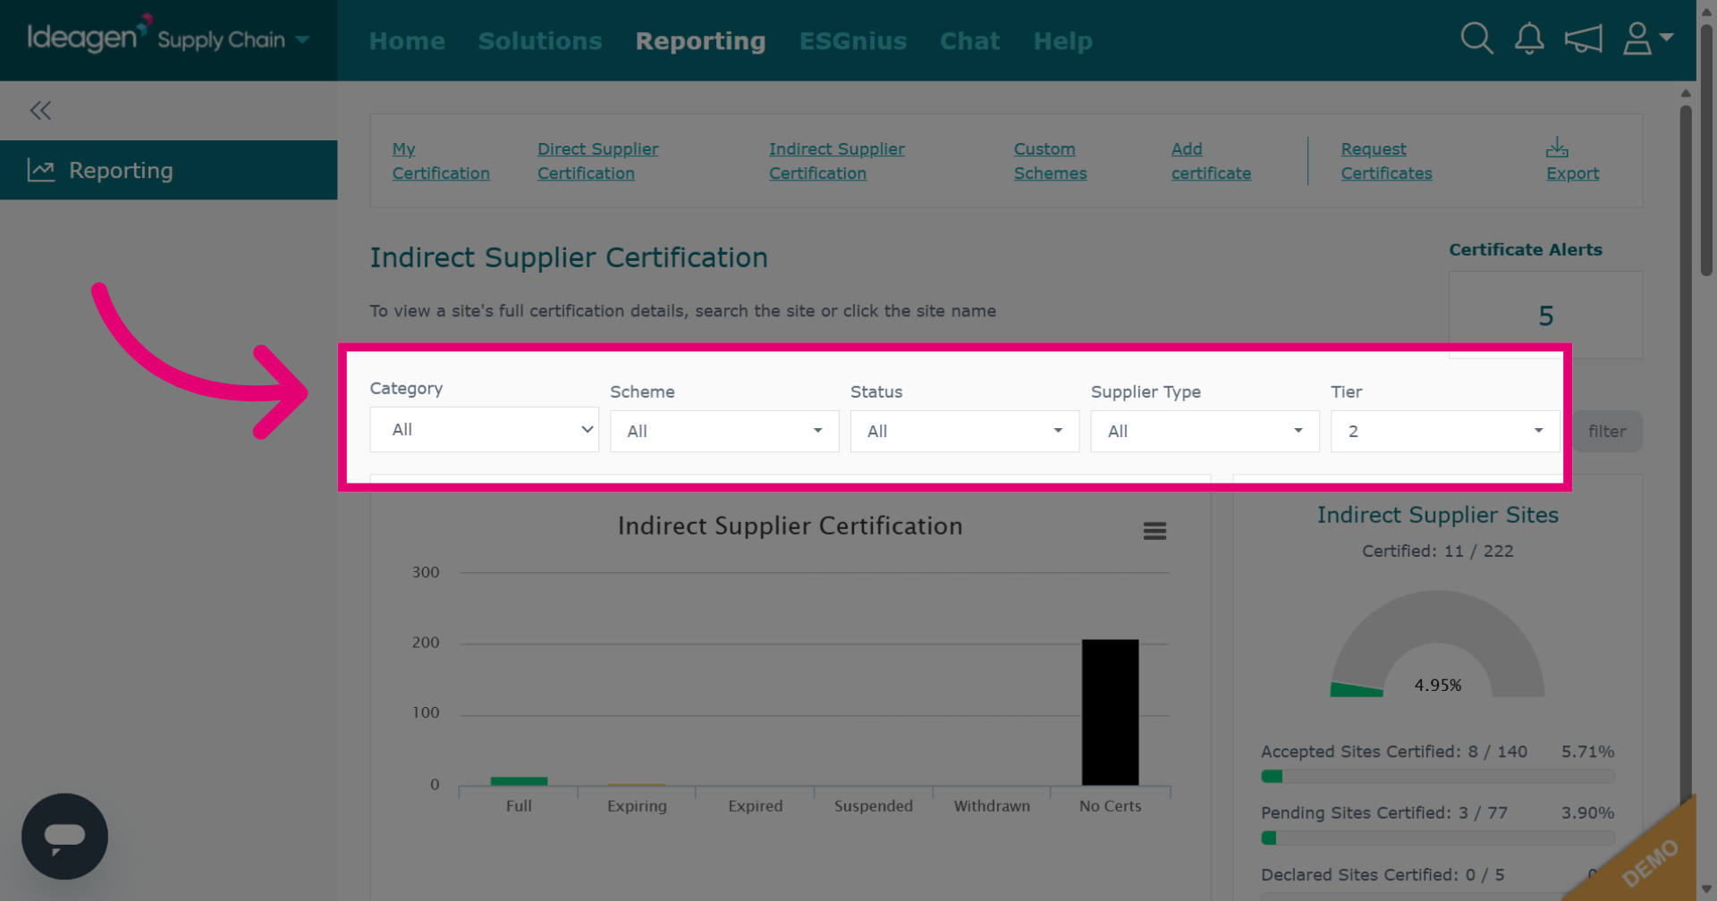
Task: Click the black No Certs bar
Action: (1110, 712)
